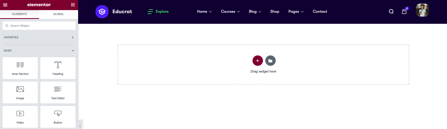447x129 pixels.
Task: Choose the Image widget
Action: click(20, 92)
